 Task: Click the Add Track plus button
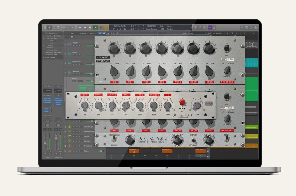point(67,37)
